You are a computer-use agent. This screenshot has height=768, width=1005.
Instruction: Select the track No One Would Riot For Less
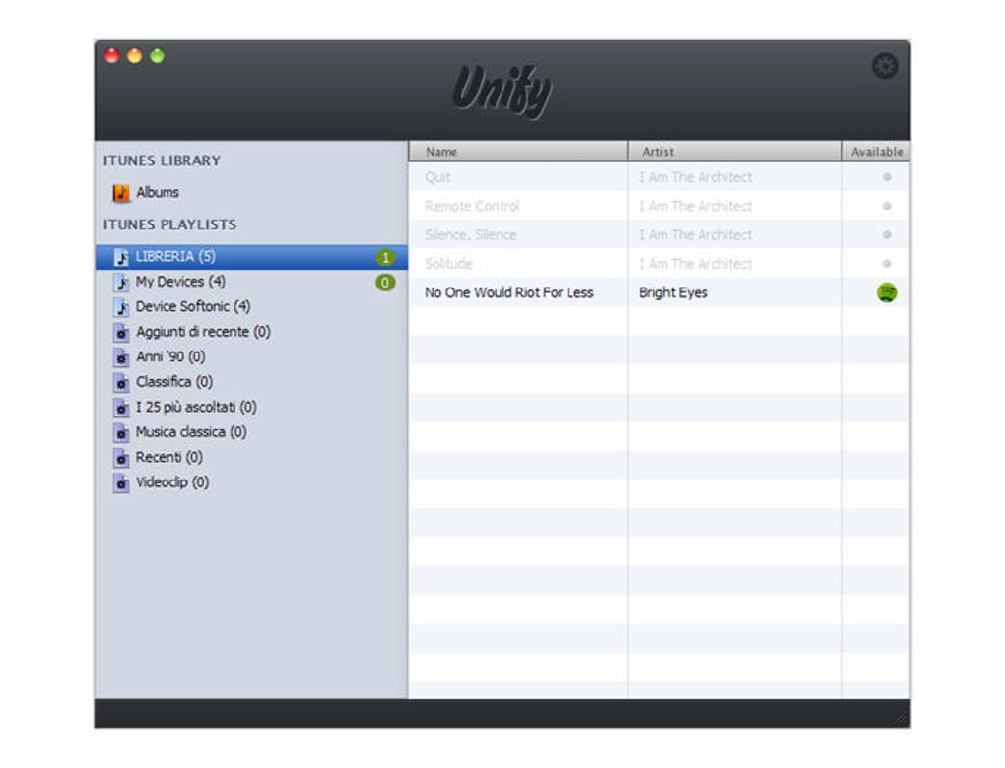(x=508, y=292)
